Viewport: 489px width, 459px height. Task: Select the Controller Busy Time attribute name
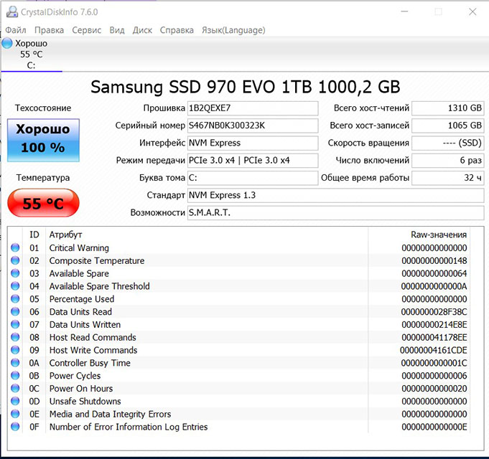90,363
